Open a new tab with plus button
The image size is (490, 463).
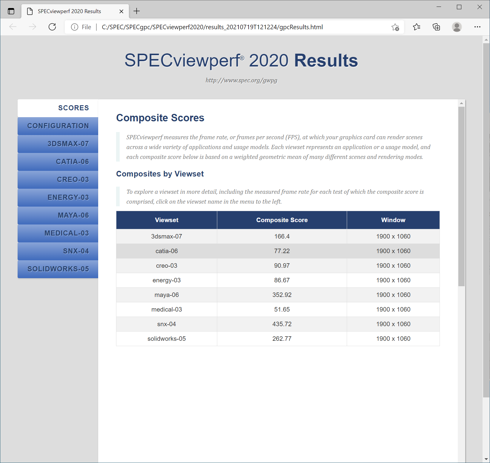(x=137, y=11)
